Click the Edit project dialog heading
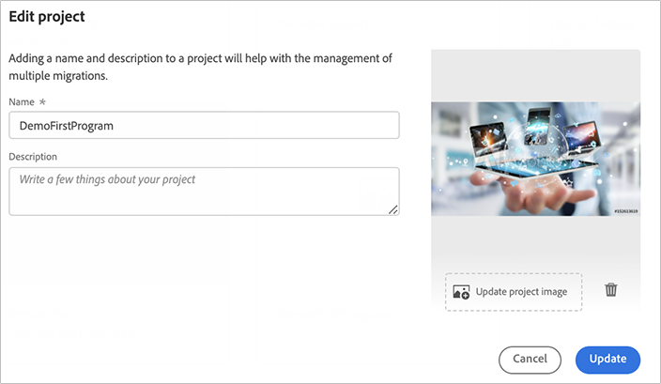 (x=47, y=17)
